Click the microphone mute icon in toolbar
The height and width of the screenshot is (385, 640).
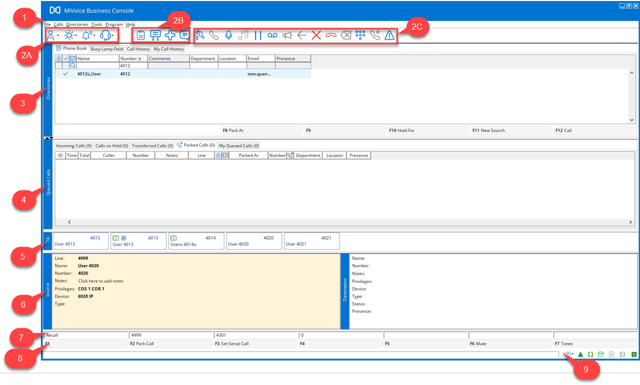click(x=229, y=35)
